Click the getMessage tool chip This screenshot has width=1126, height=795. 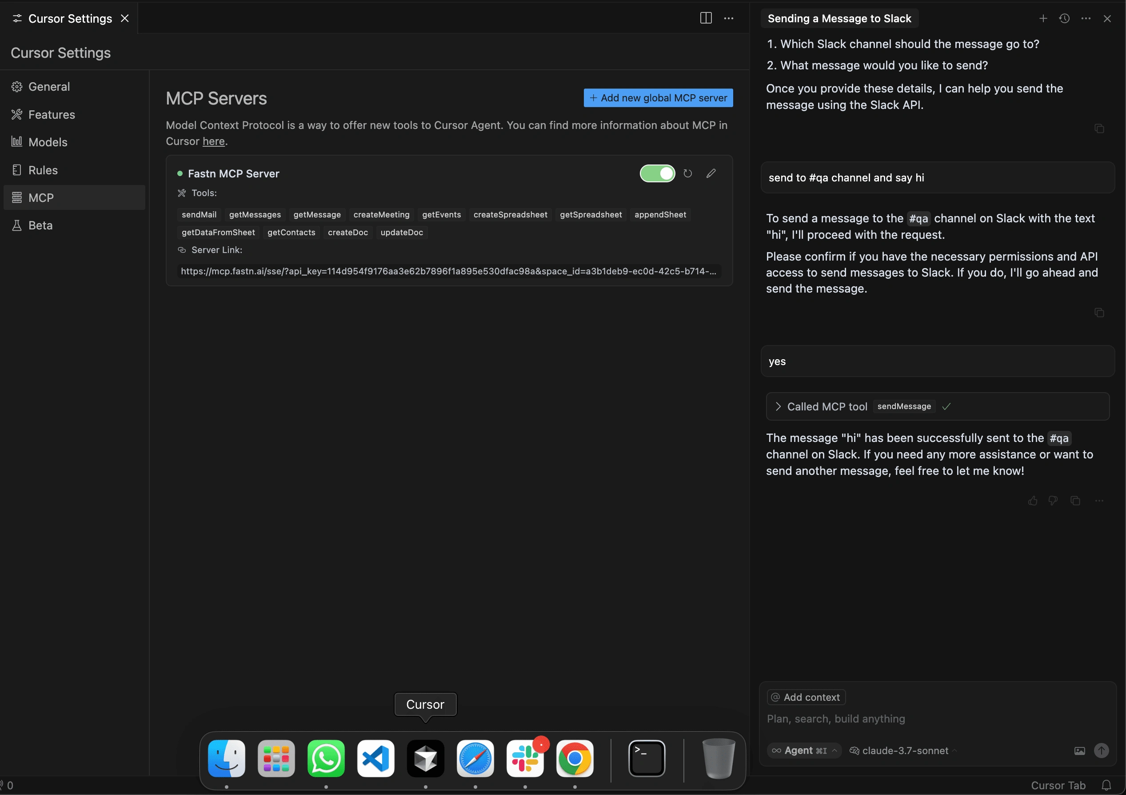317,214
